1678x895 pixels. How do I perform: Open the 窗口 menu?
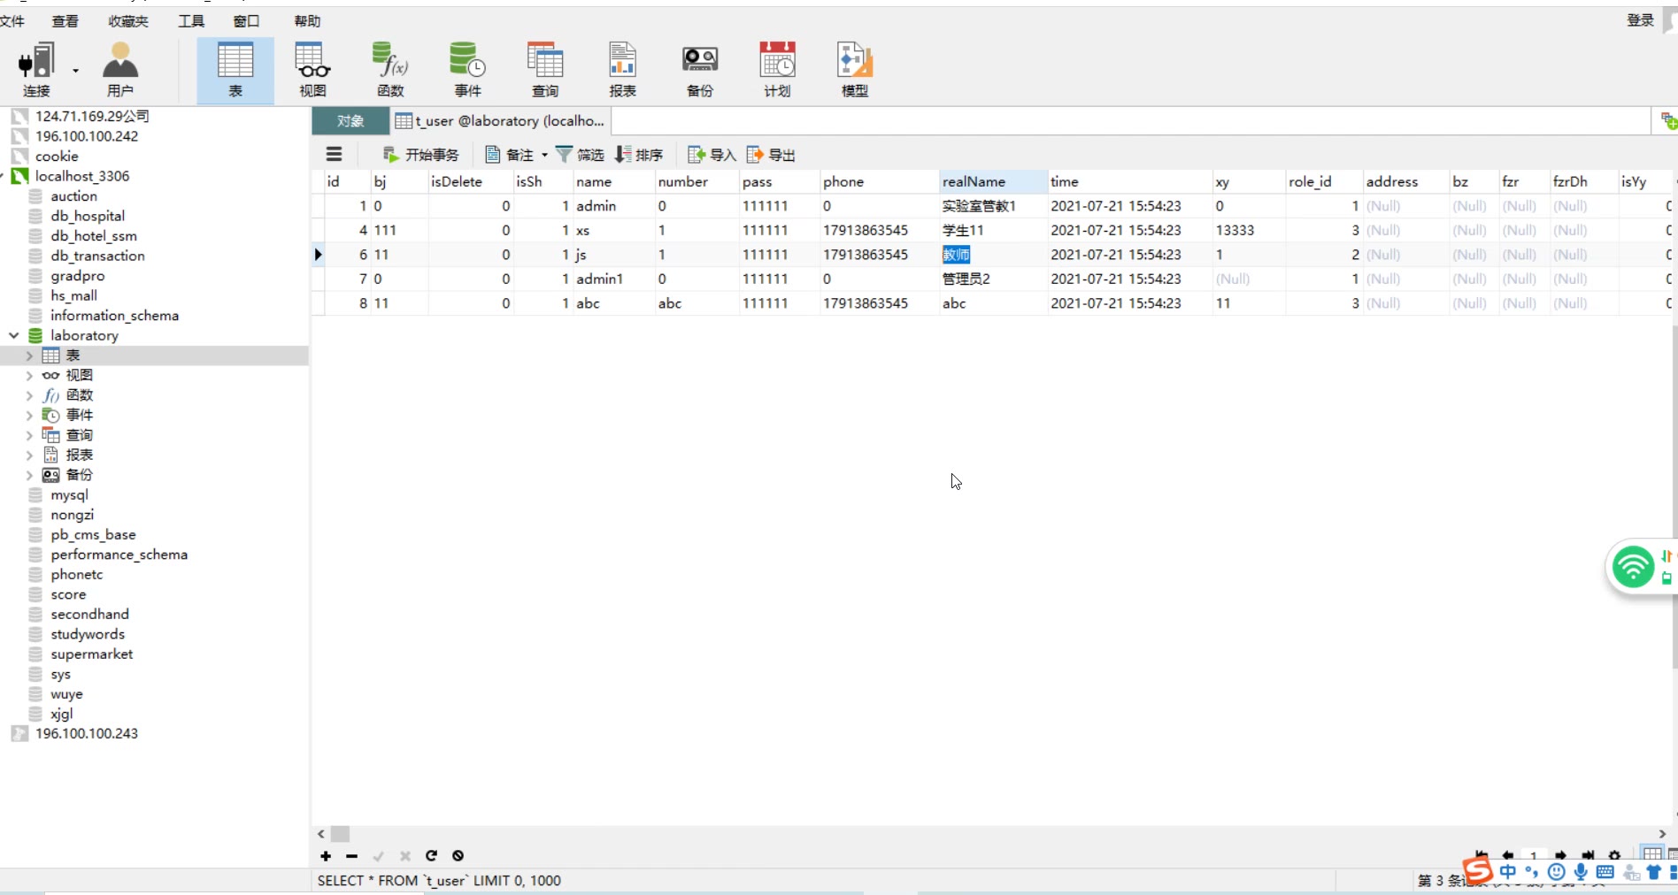pos(246,21)
